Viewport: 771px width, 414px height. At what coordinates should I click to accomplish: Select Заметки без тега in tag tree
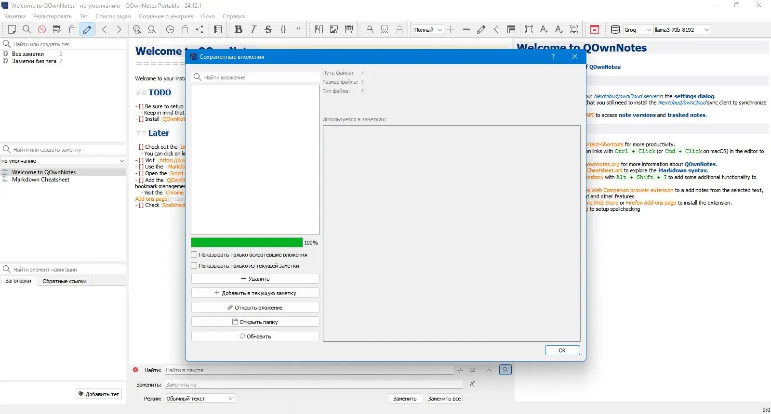coord(34,61)
